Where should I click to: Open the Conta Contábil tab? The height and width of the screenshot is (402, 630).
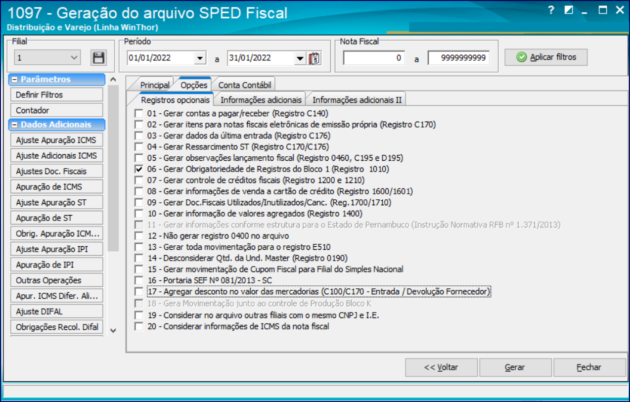245,85
